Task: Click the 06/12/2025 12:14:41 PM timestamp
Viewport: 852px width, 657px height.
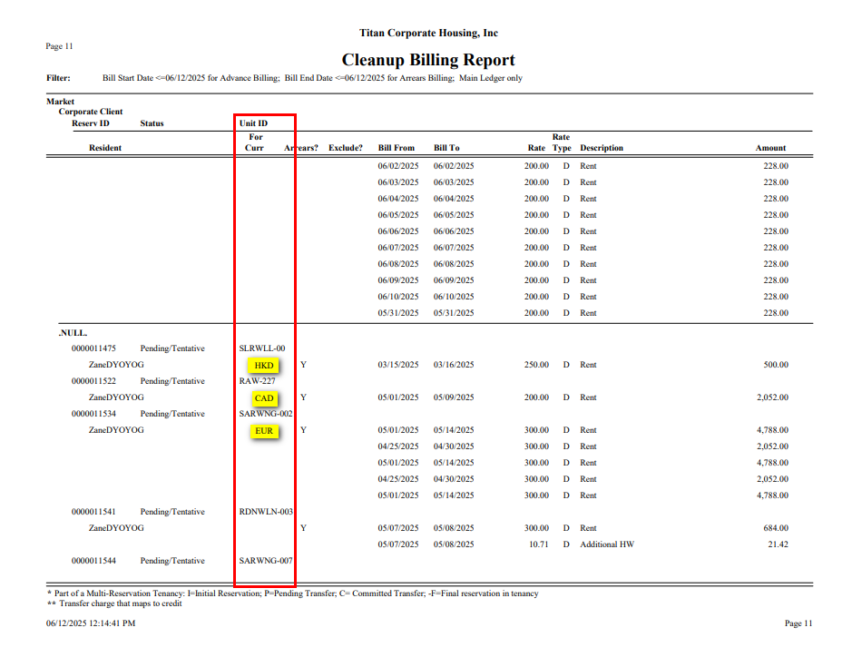Action: coord(91,623)
